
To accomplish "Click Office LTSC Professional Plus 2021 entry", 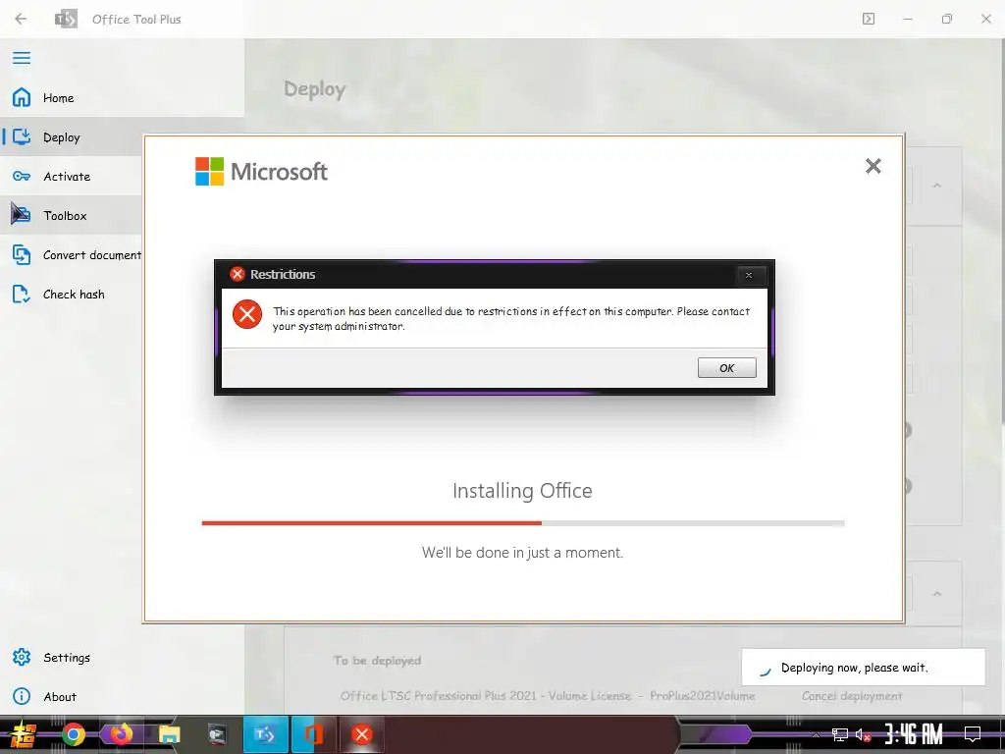I will pos(548,696).
